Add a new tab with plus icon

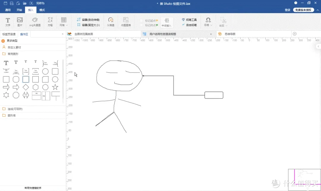[x=295, y=34]
